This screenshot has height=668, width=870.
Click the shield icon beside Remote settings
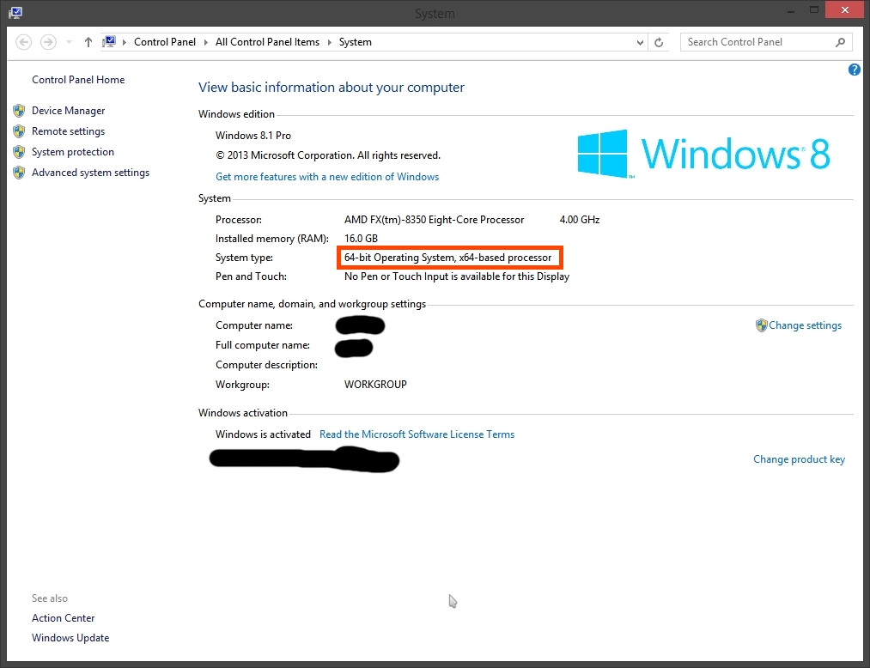click(x=19, y=131)
